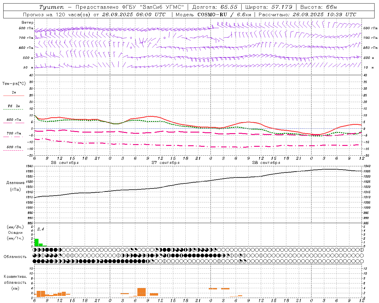This screenshot has height=303, width=379.
Task: Click the elevation label Высота: 66м
Action: tap(318, 7)
